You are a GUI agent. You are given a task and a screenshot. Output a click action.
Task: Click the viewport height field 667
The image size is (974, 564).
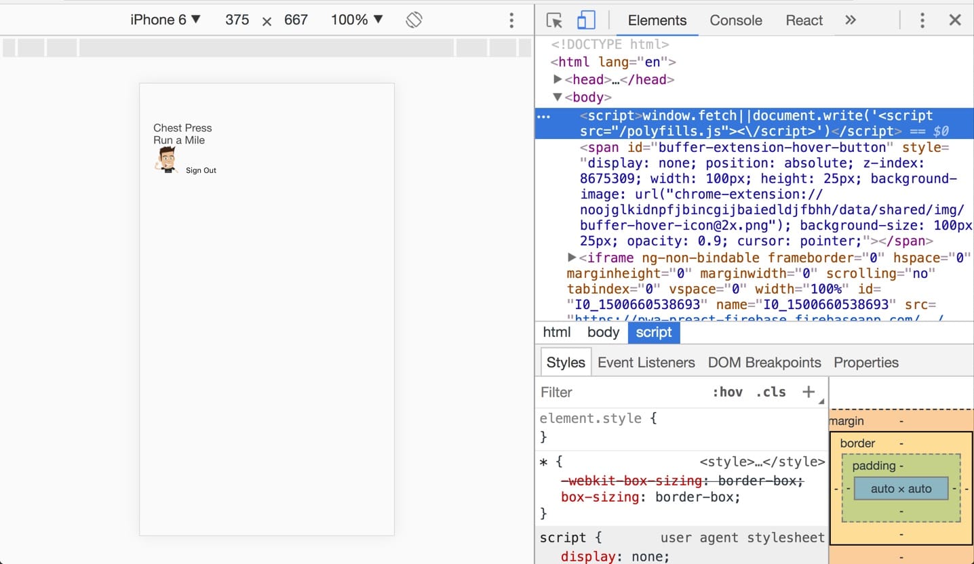(x=296, y=20)
